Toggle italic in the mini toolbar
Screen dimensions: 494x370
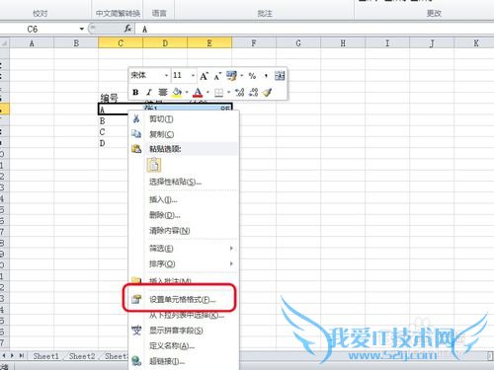pos(149,93)
